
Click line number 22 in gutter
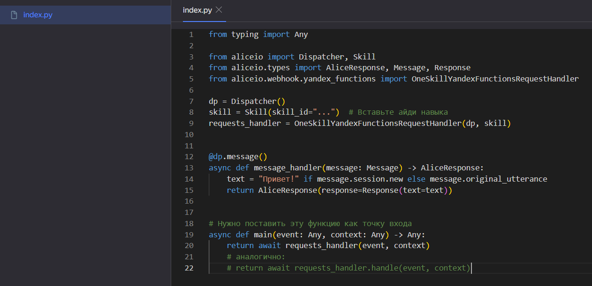tap(189, 268)
